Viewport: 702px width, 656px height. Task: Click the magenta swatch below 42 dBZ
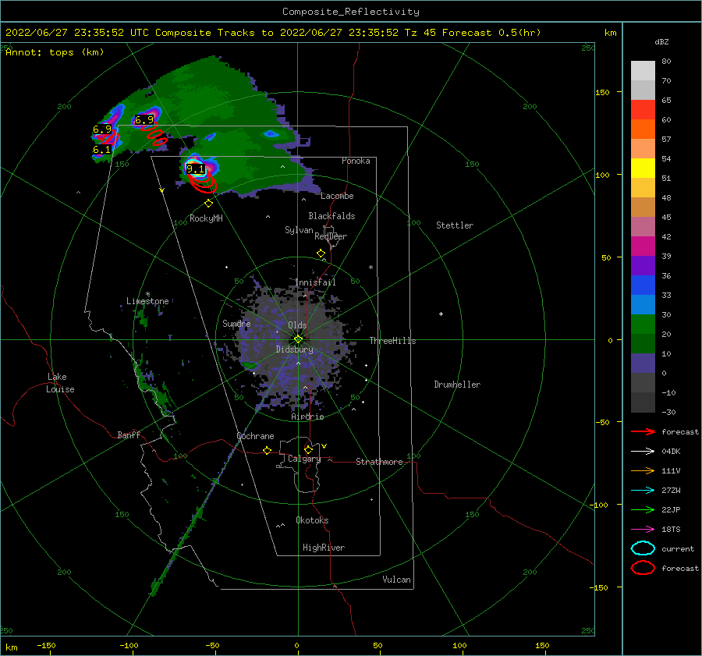tap(643, 246)
